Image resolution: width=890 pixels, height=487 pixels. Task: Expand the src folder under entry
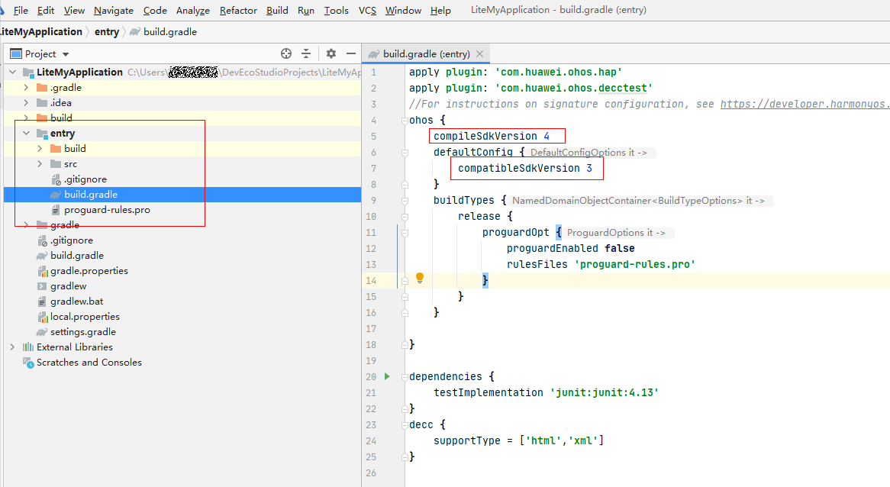pyautogui.click(x=40, y=164)
